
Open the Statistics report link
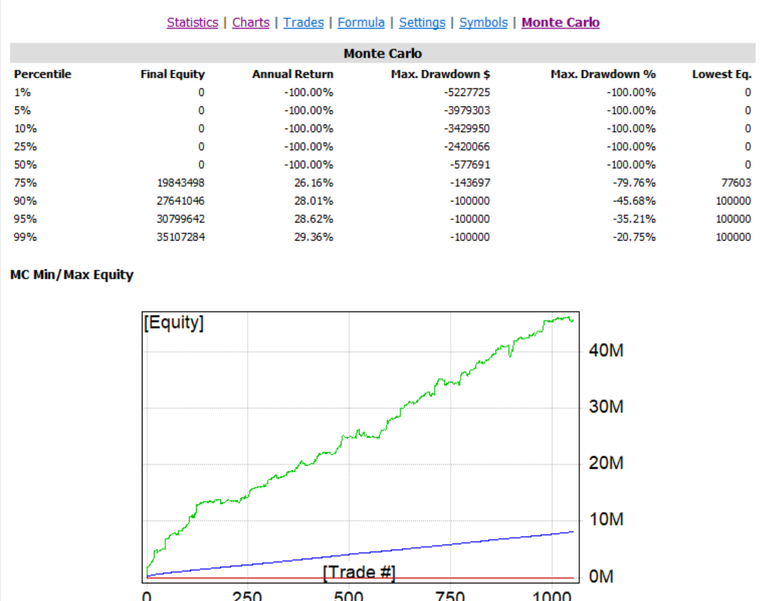point(192,23)
